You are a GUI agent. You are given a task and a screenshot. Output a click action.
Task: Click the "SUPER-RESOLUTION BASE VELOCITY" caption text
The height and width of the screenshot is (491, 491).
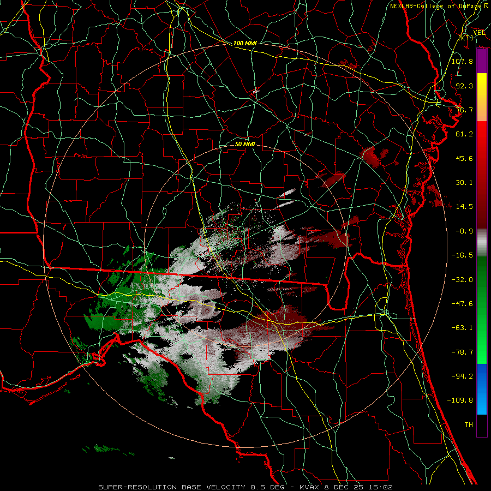click(x=172, y=487)
